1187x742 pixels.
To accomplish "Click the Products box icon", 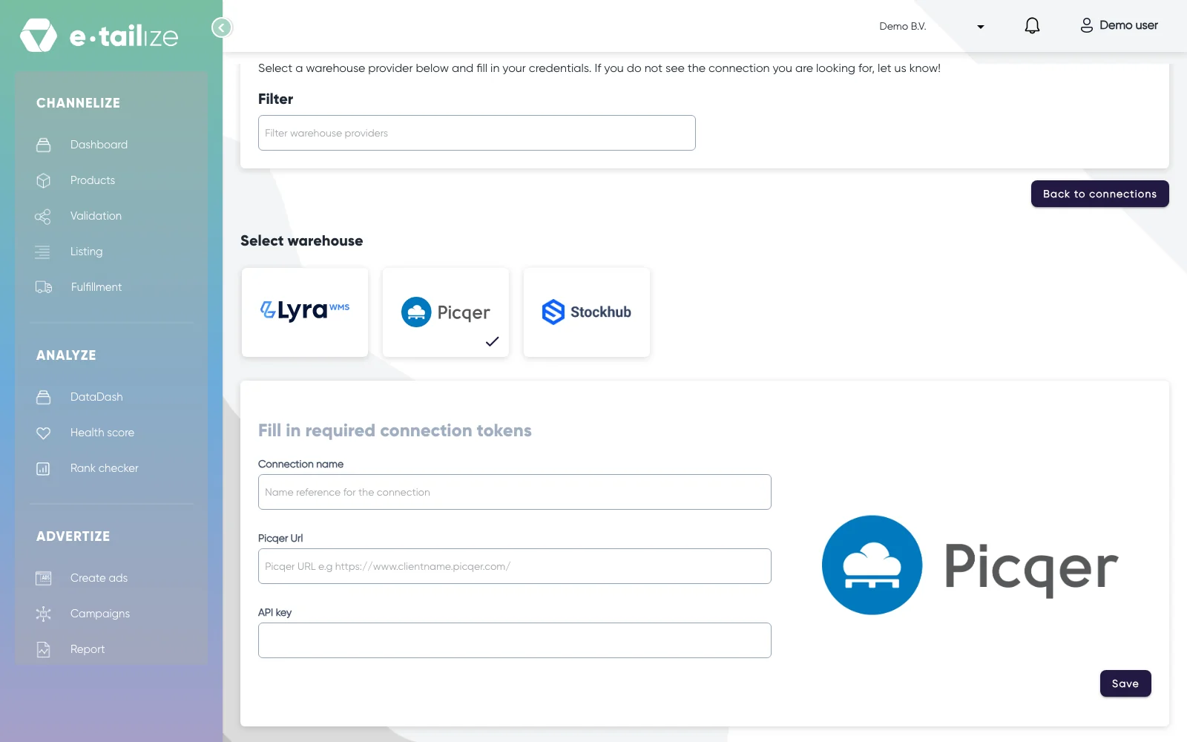I will [44, 180].
